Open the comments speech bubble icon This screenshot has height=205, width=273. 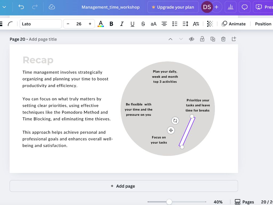click(x=245, y=7)
